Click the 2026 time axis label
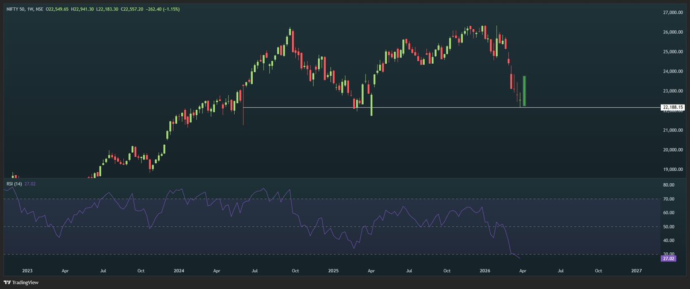Image resolution: width=690 pixels, height=289 pixels. coord(485,271)
